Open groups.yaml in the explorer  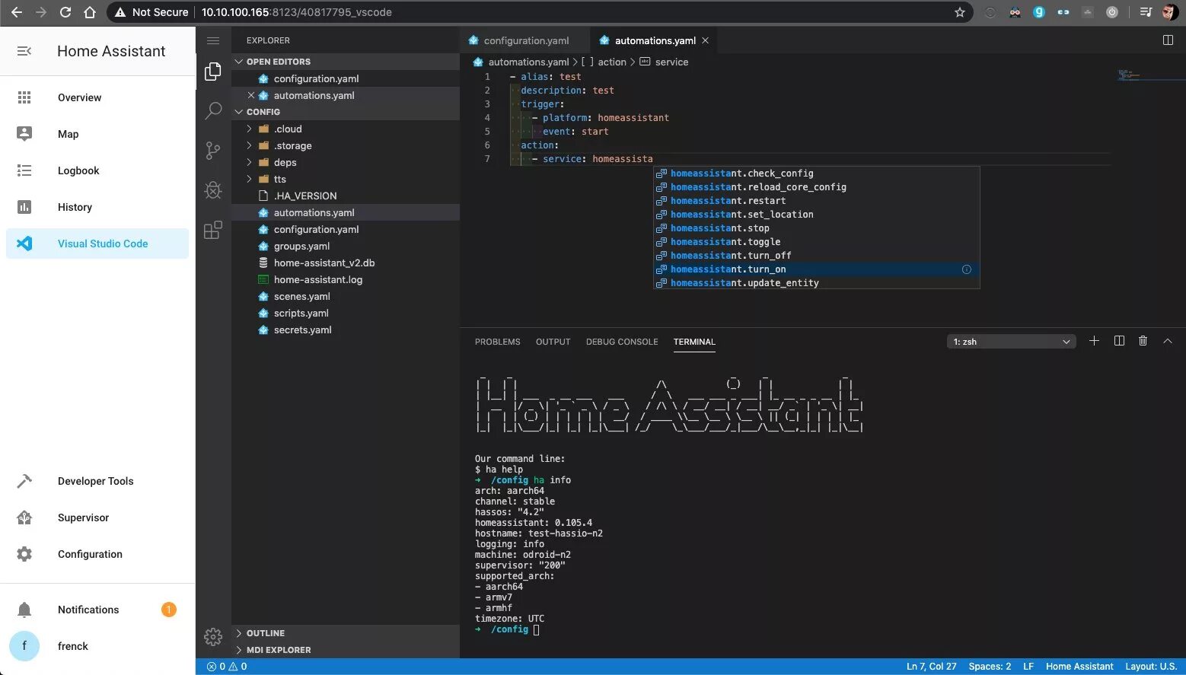(346, 246)
